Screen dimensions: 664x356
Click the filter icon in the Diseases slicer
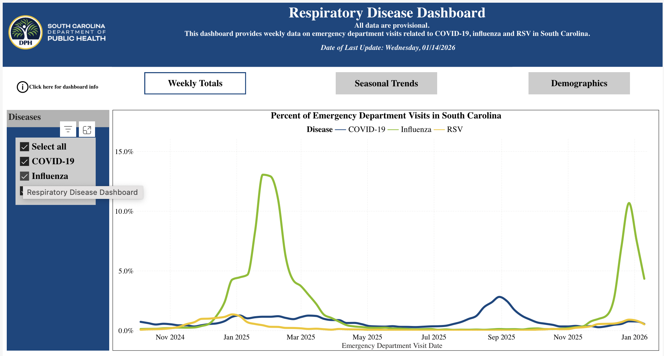68,129
